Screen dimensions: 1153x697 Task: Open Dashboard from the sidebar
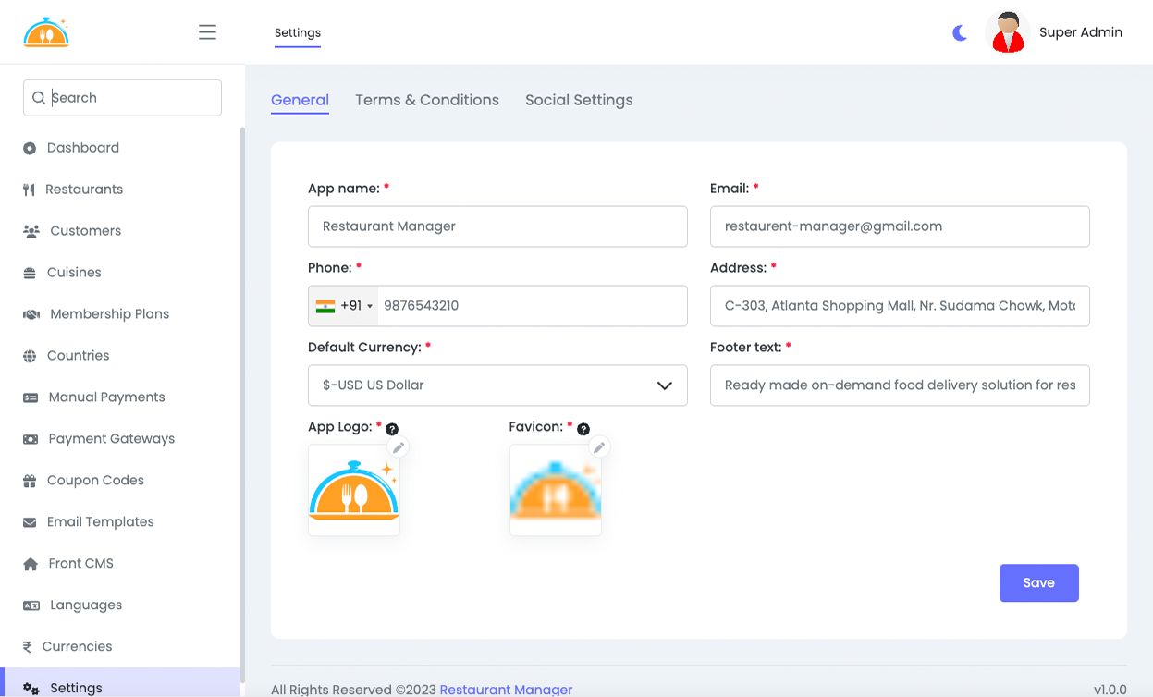(82, 148)
